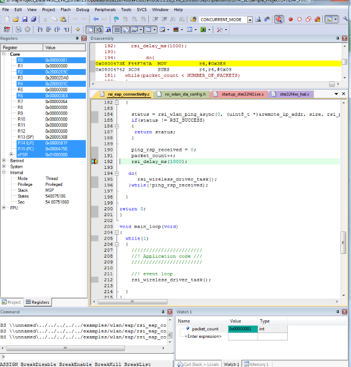Expand the Banked register group

tap(5, 160)
